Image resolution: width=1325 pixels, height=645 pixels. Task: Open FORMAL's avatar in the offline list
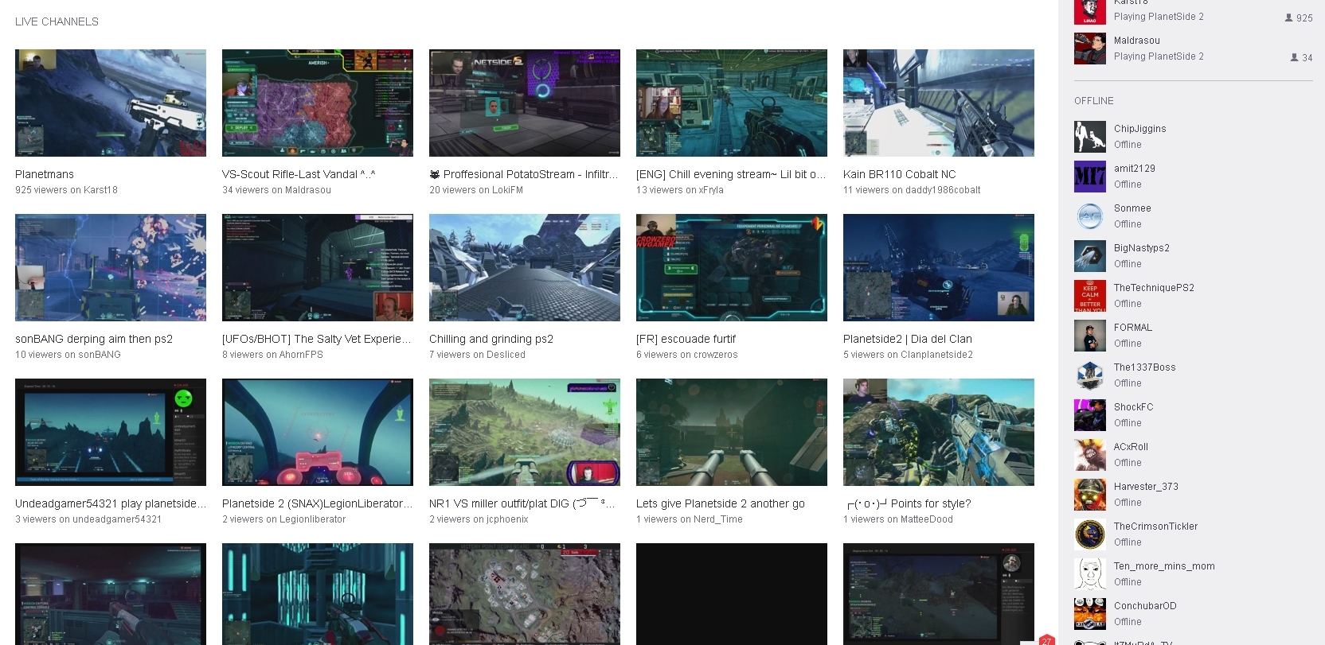coord(1090,336)
